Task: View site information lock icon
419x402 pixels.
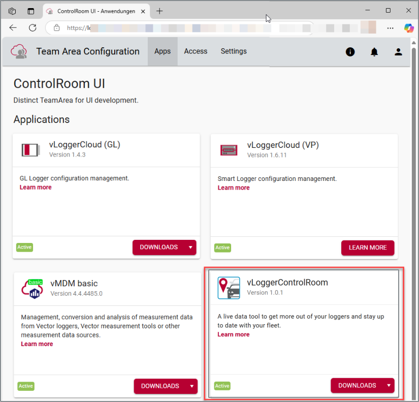Action: [57, 27]
